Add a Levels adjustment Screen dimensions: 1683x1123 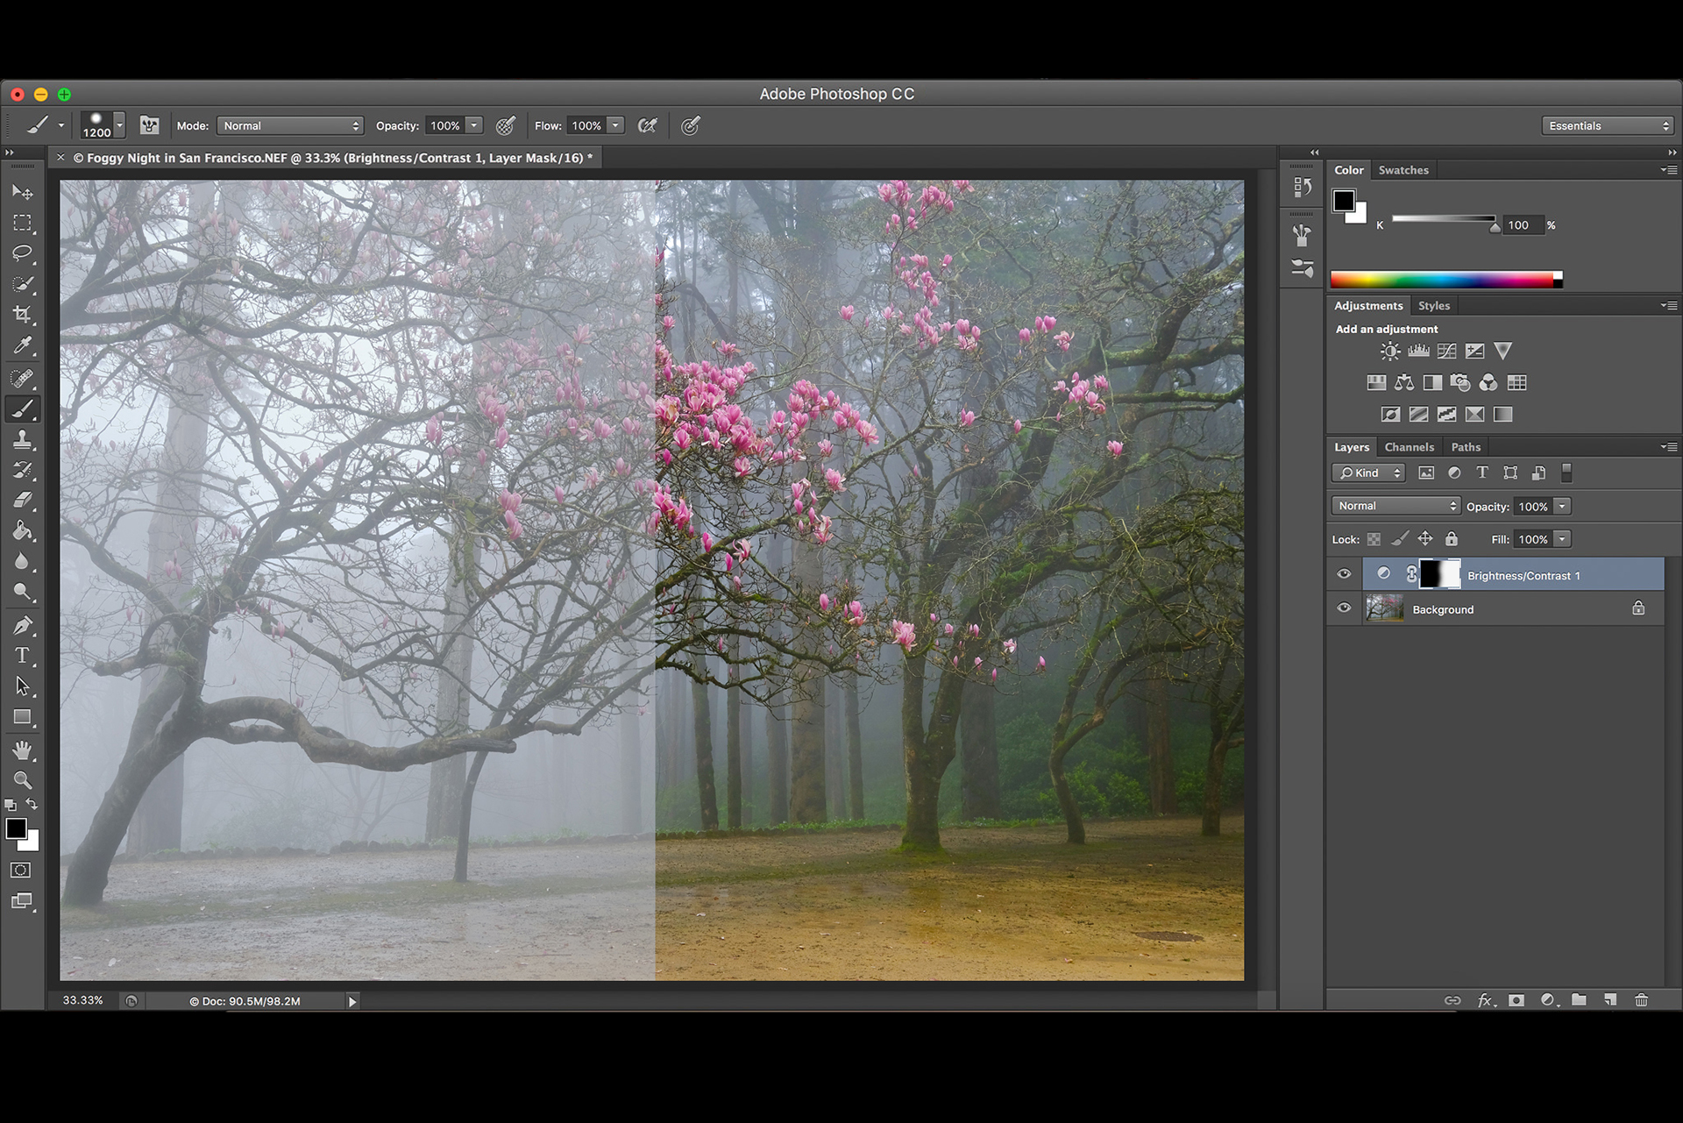click(x=1418, y=352)
